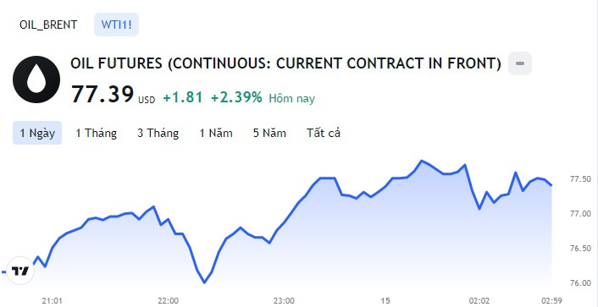Switch chart to 3 Tháng range

tap(158, 133)
